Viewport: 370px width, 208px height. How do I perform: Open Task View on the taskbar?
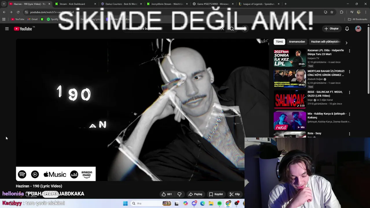pos(177,203)
